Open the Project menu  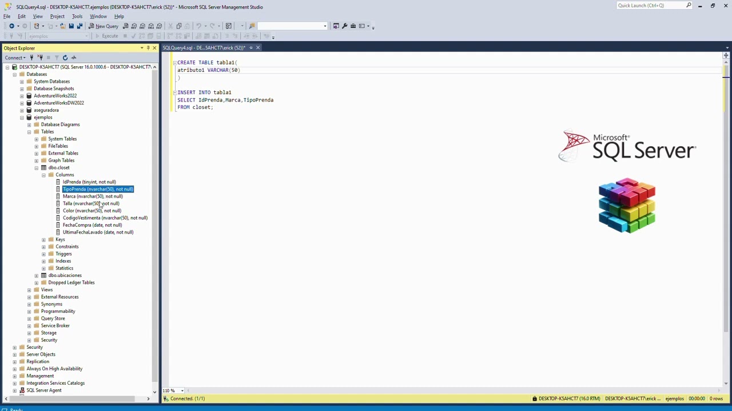click(x=57, y=16)
